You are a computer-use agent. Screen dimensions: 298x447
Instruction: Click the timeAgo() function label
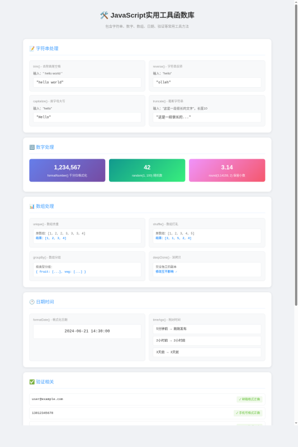point(167,320)
